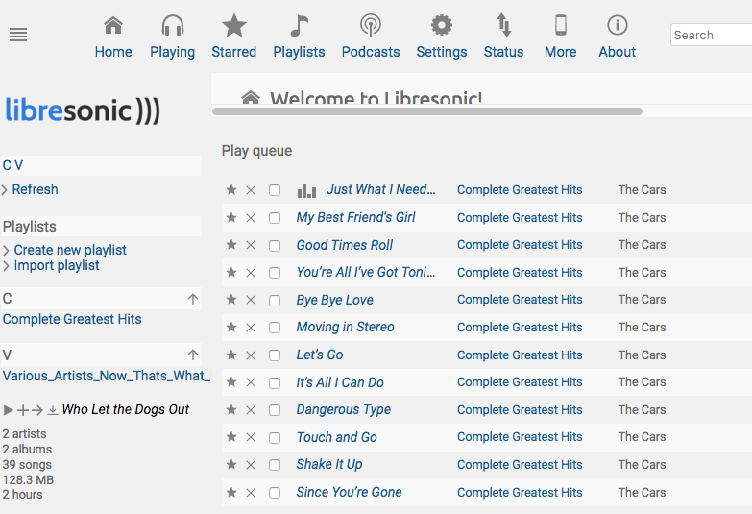
Task: Expand the Create new playlist entry
Action: click(x=70, y=250)
